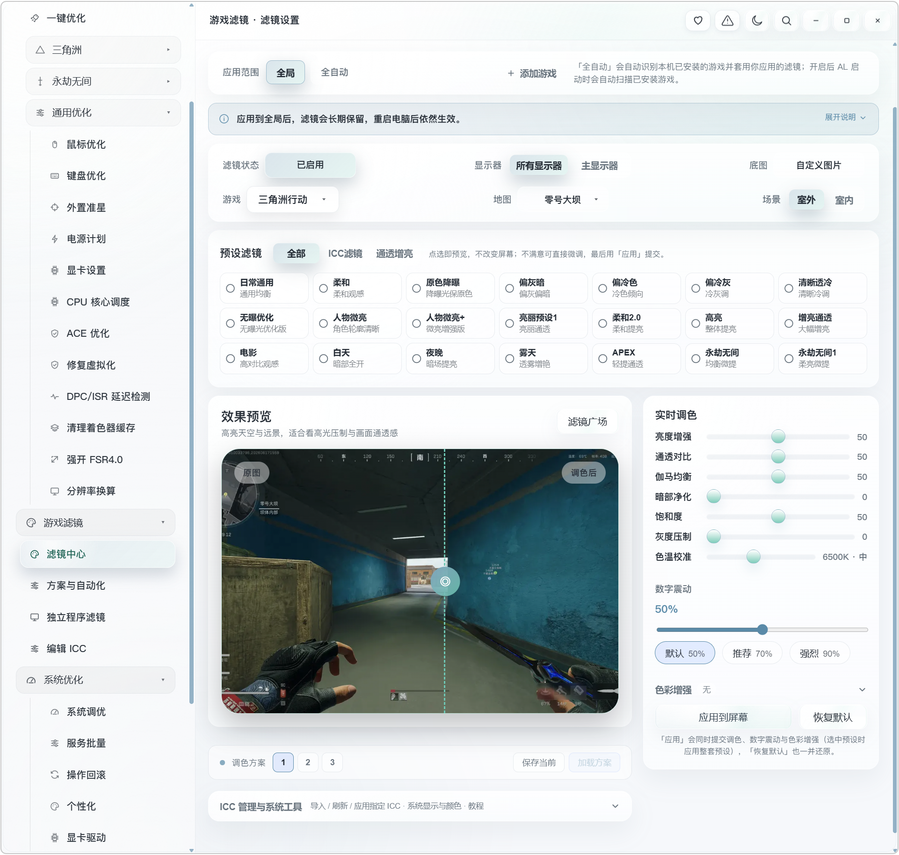899x855 pixels.
Task: Adjust the 色温校准 slider handle
Action: pyautogui.click(x=753, y=557)
